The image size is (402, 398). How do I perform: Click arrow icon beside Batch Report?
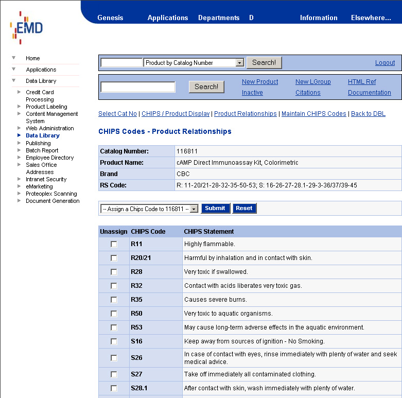click(x=19, y=150)
